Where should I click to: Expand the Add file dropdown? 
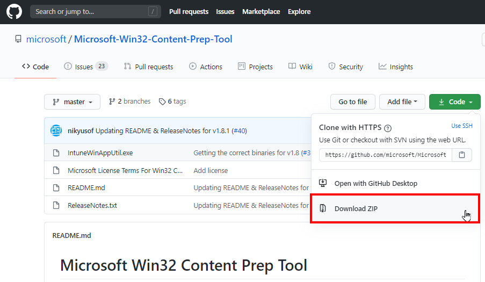[402, 102]
